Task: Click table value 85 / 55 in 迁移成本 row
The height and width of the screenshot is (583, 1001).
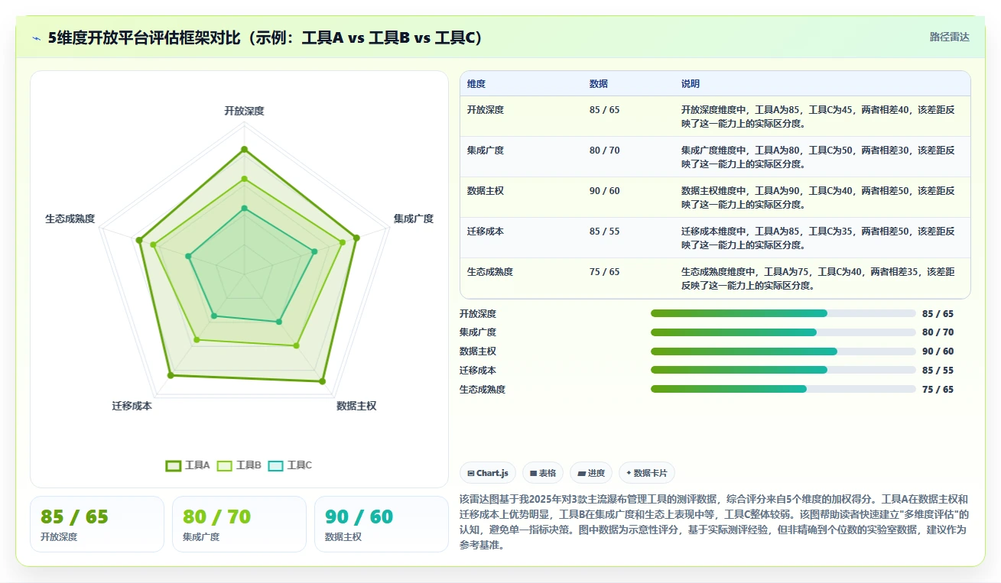Action: tap(605, 232)
